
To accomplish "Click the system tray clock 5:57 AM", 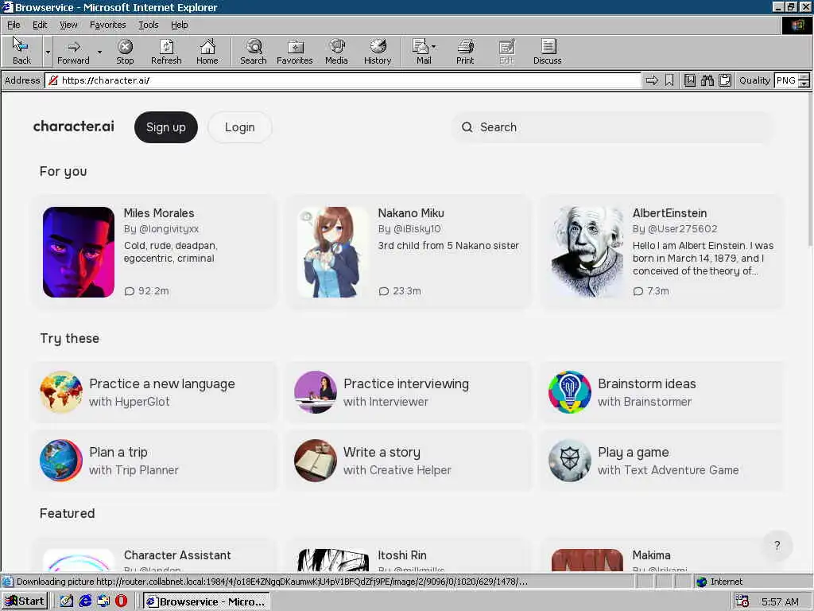I will [780, 601].
